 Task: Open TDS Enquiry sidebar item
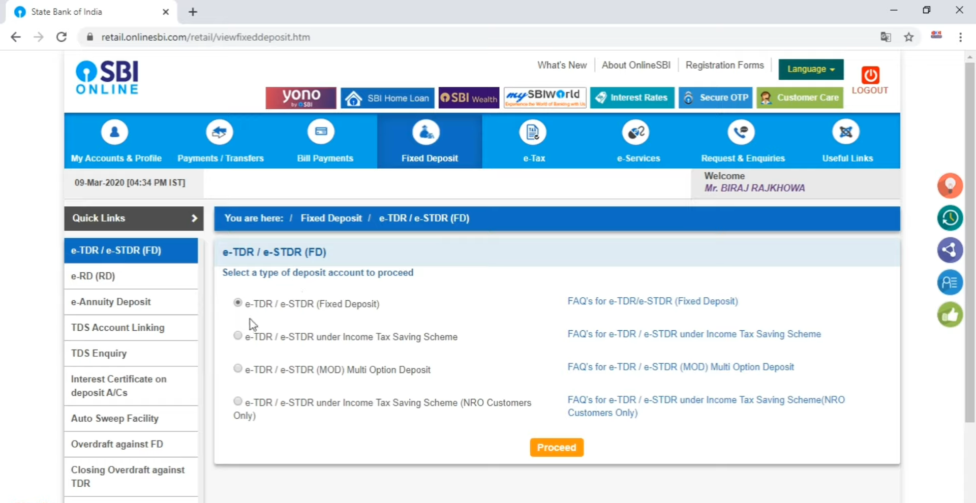point(131,354)
